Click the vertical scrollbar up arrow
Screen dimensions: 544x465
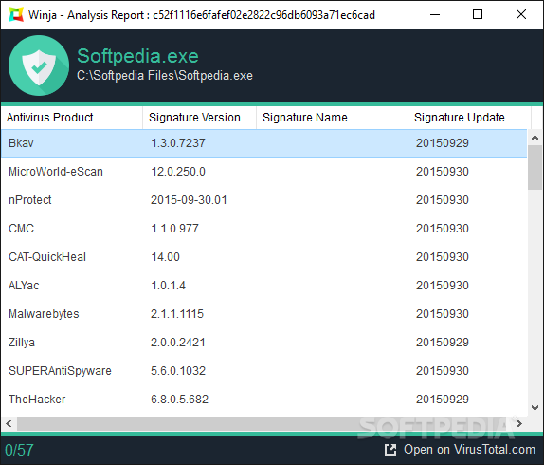pyautogui.click(x=535, y=138)
